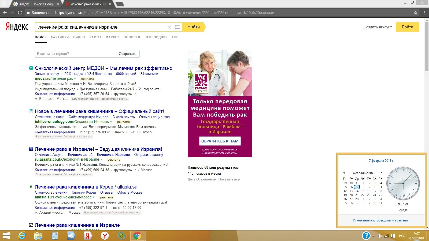Bookmark this page with the star icon
Viewport: 429px width, 241px height.
pyautogui.click(x=416, y=13)
